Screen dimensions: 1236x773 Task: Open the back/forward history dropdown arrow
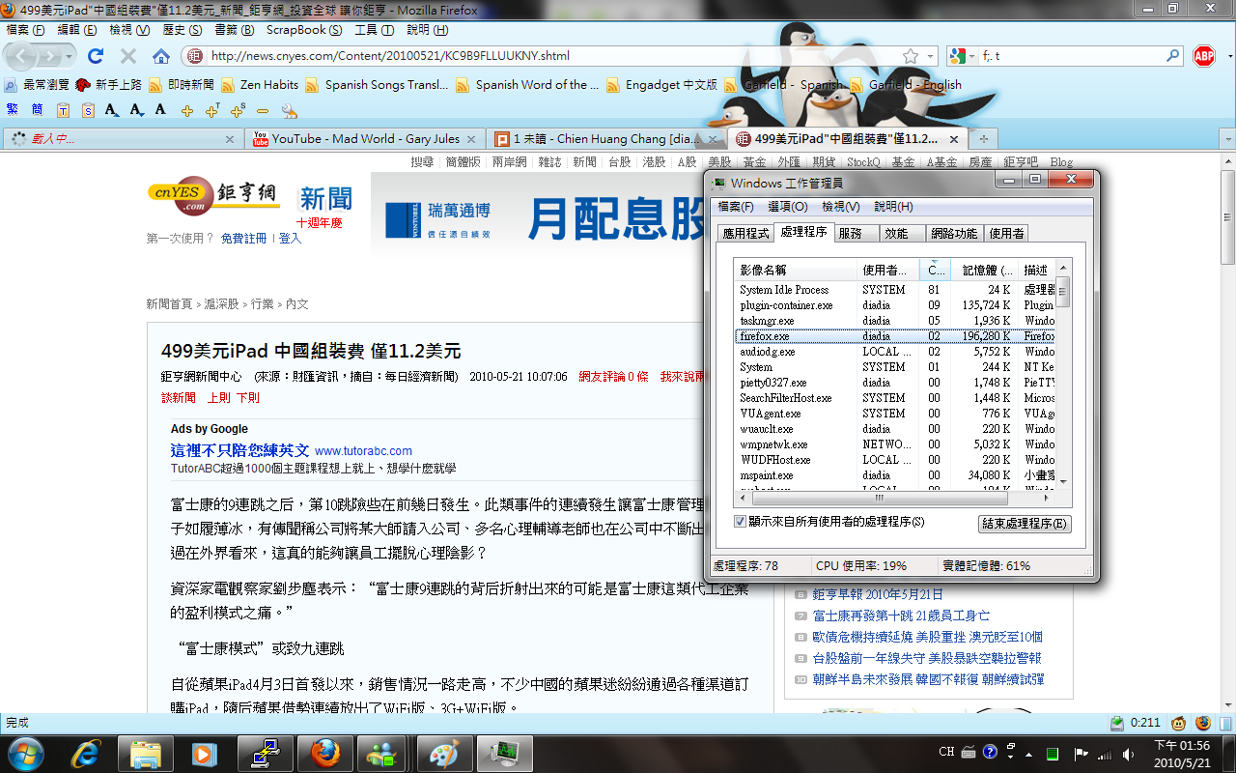[x=70, y=56]
